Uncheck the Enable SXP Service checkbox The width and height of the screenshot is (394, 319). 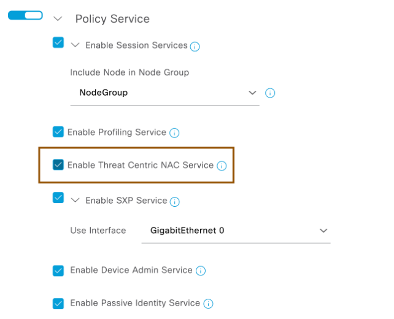click(x=58, y=198)
